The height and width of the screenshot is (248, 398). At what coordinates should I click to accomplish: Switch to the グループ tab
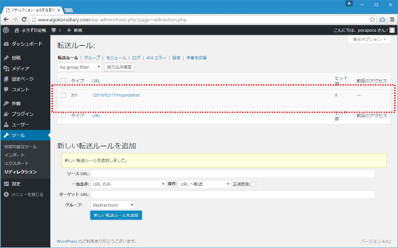click(x=91, y=58)
